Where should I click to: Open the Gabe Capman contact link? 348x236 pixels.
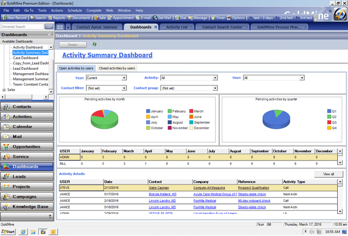coord(160,188)
